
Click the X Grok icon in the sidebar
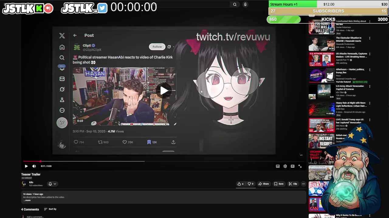click(x=62, y=89)
